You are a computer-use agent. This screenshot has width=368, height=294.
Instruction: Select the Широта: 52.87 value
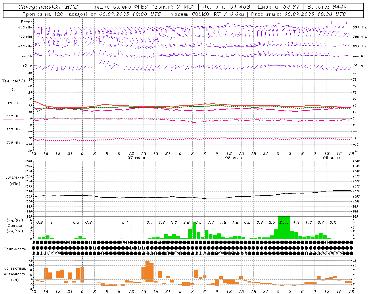pos(279,7)
